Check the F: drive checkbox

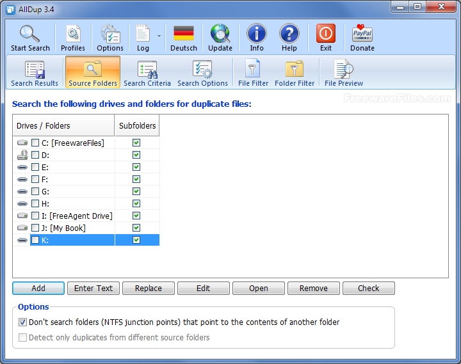coord(35,179)
